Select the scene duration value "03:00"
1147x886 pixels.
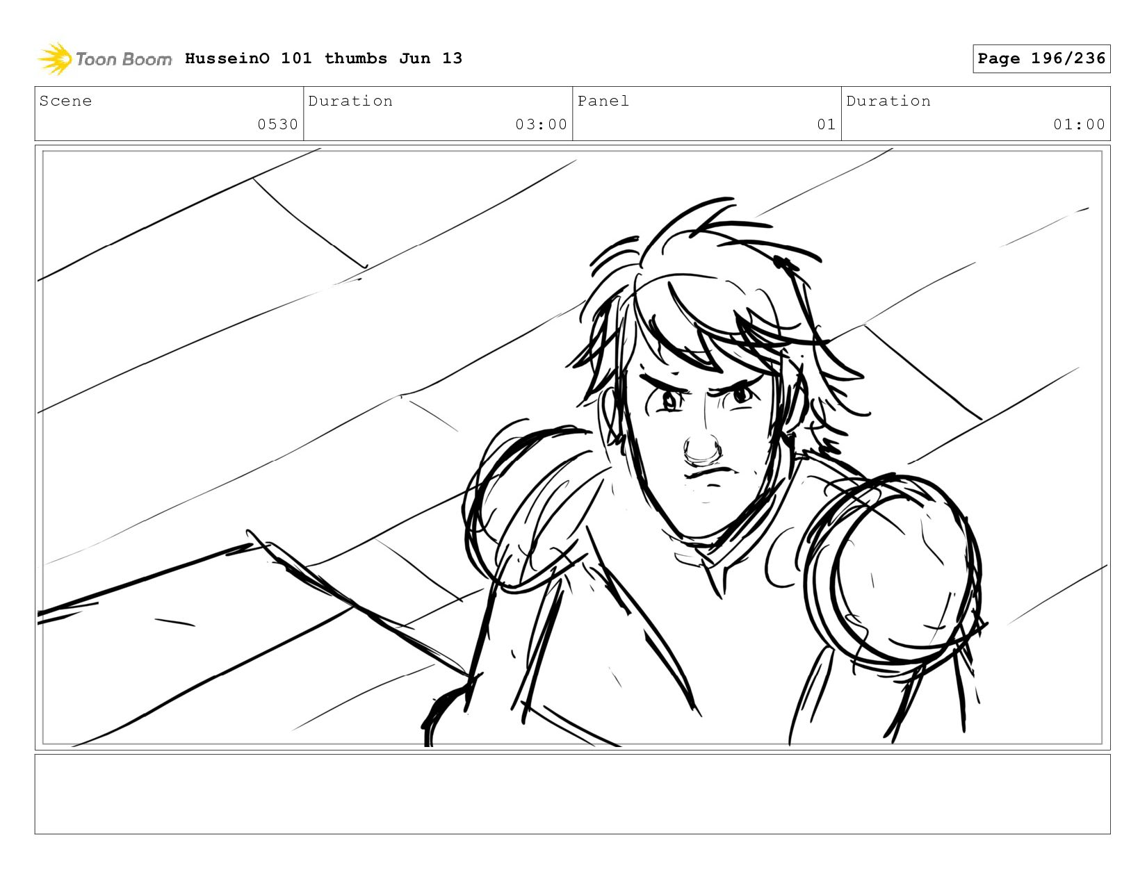pyautogui.click(x=541, y=124)
